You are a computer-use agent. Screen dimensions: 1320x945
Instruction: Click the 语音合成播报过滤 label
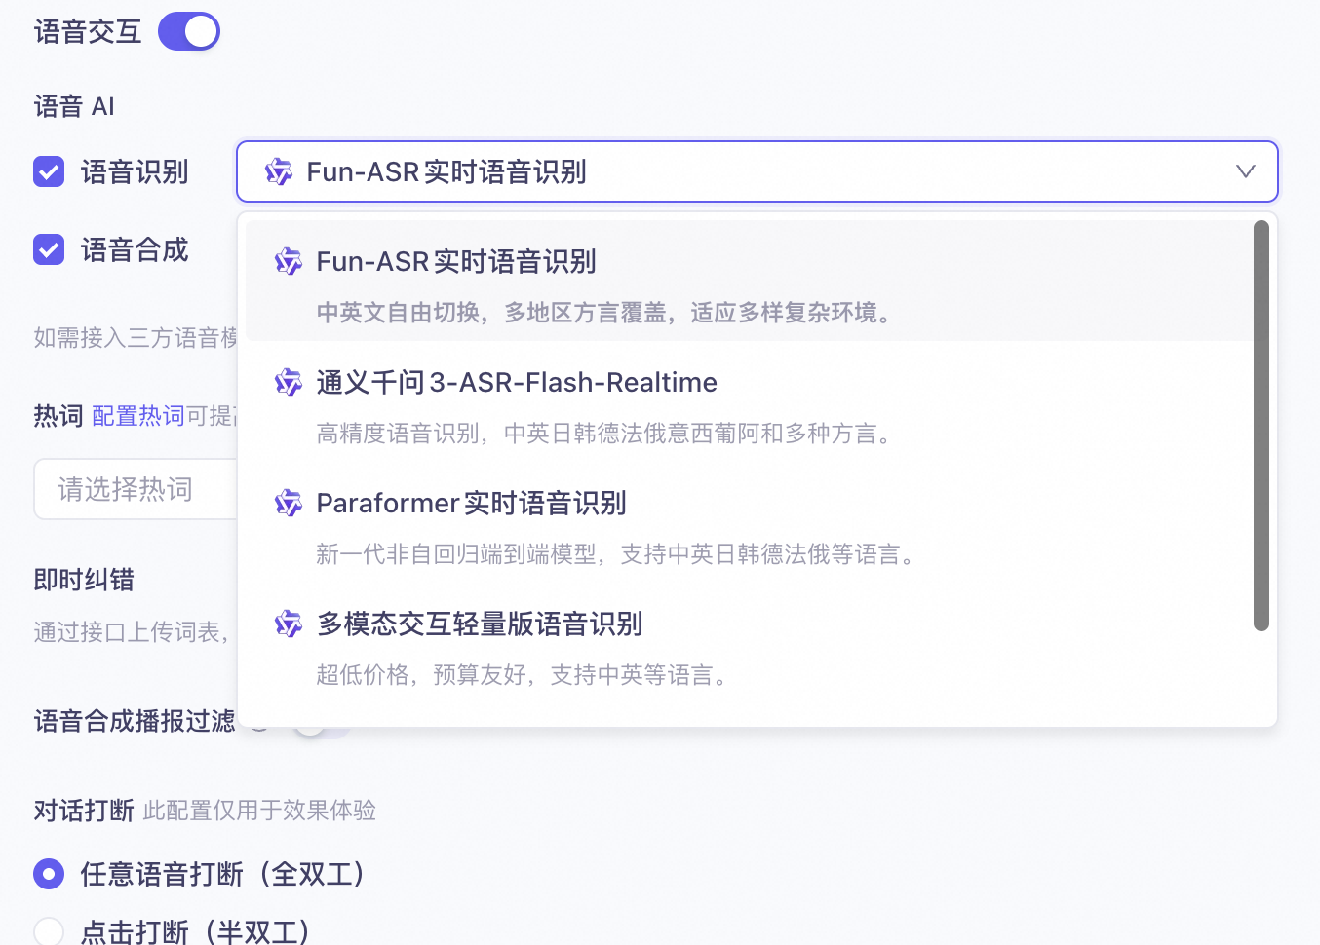[x=135, y=721]
